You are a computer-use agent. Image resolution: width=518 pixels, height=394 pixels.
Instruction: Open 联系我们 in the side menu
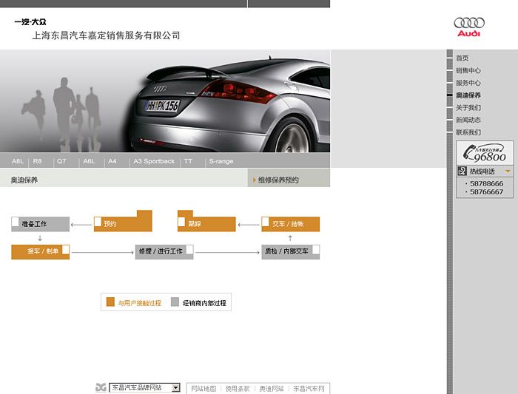468,132
